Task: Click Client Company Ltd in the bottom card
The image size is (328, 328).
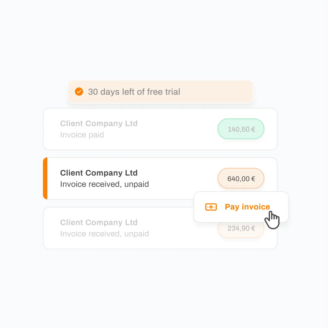Action: click(99, 222)
